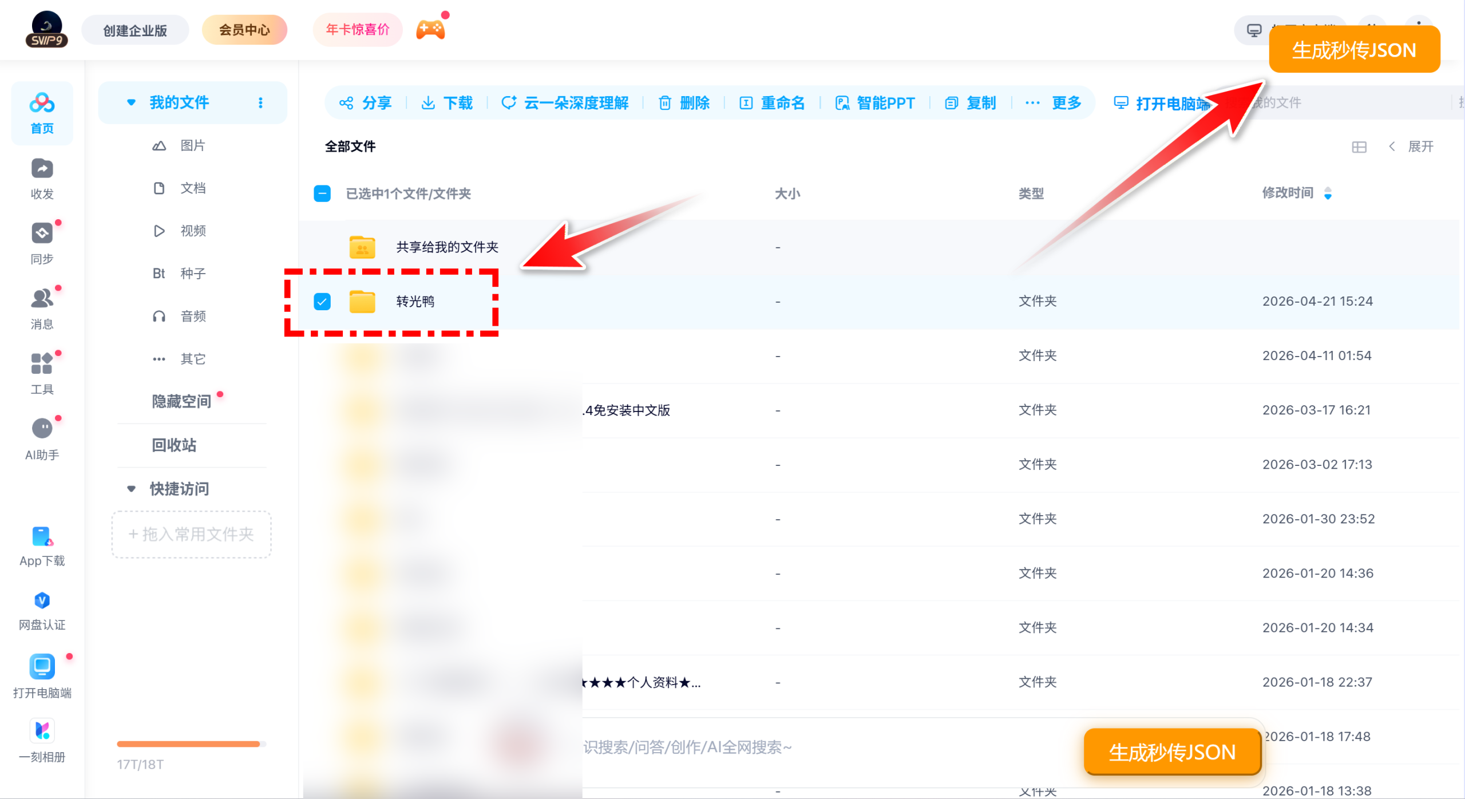The height and width of the screenshot is (799, 1465).
Task: Toggle the select-all header checkbox
Action: click(x=322, y=193)
